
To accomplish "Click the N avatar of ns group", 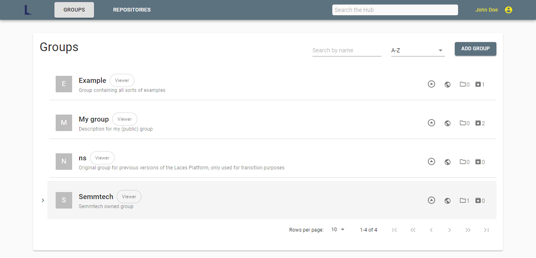I will click(x=64, y=162).
